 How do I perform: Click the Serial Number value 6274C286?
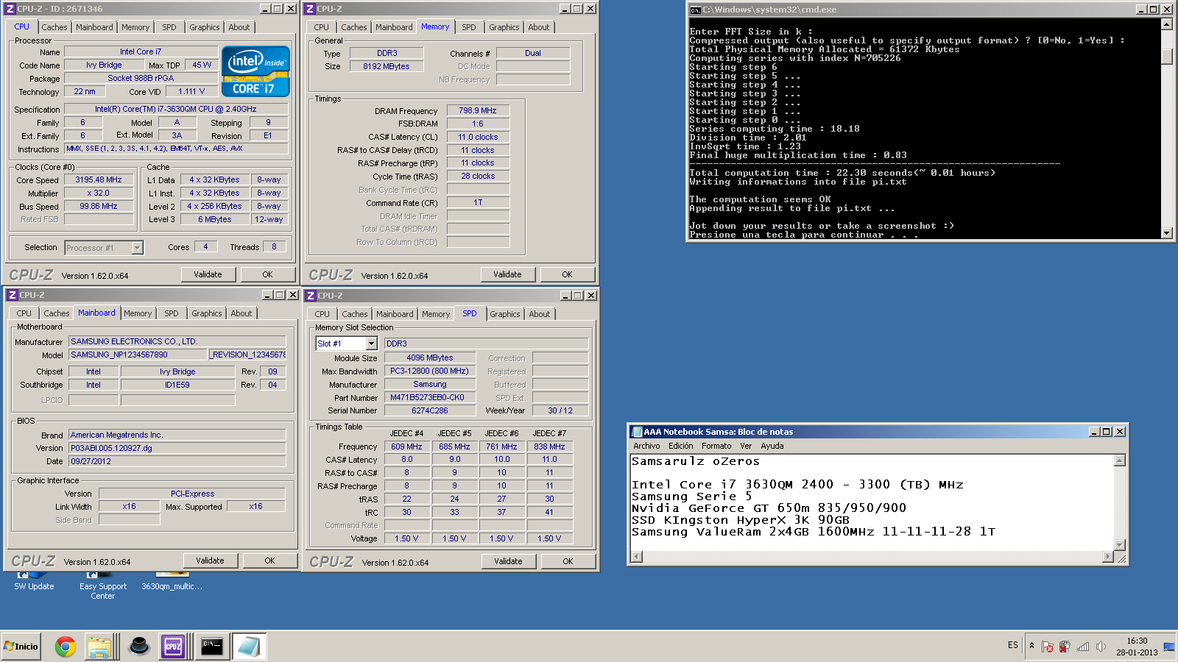click(x=430, y=410)
